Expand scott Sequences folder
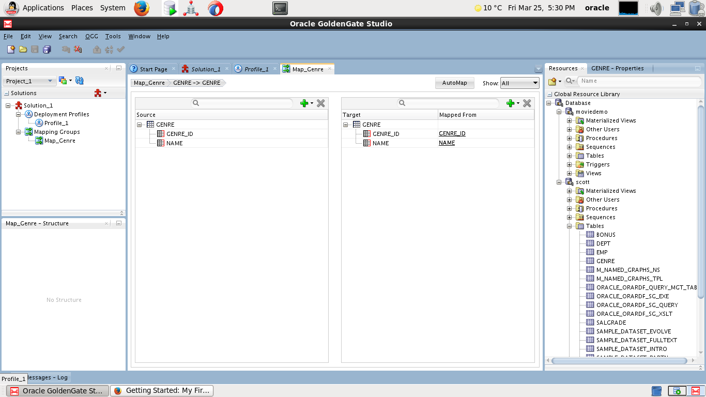This screenshot has height=397, width=706. pyautogui.click(x=570, y=217)
